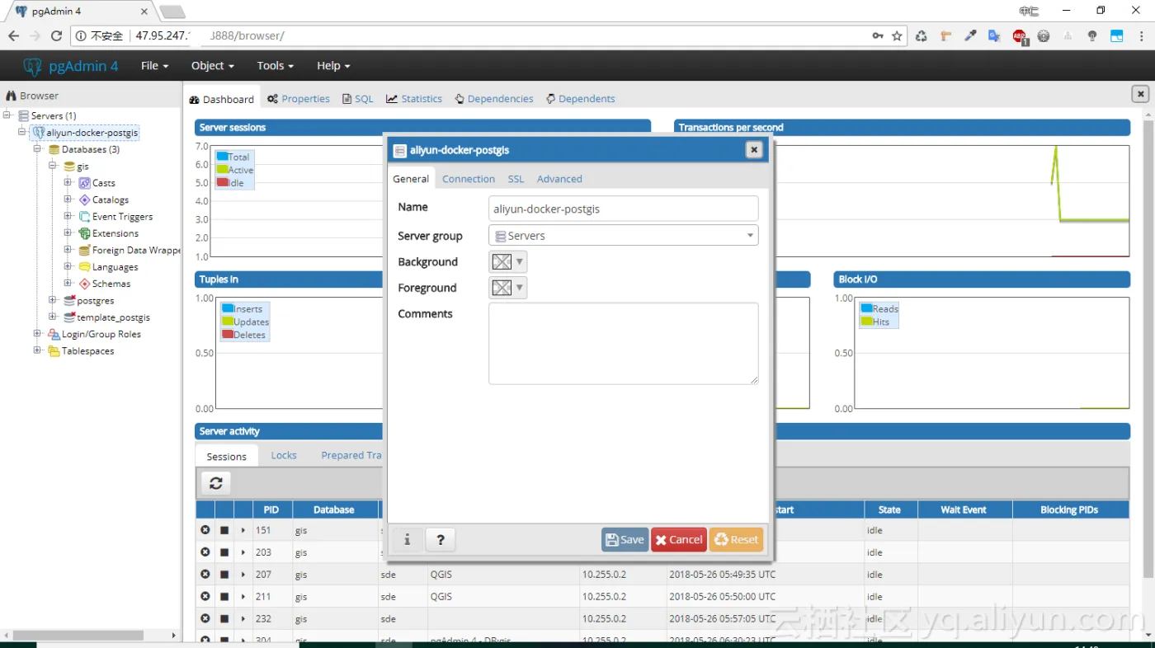Viewport: 1155px width, 648px height.
Task: Open the dialog info button
Action: (407, 540)
